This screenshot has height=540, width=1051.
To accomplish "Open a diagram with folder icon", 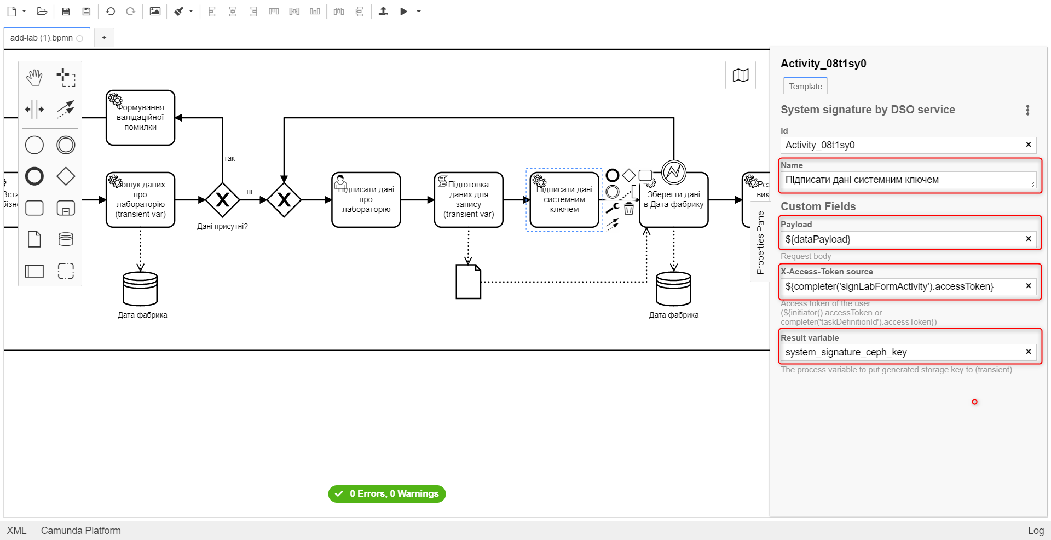I will (42, 11).
